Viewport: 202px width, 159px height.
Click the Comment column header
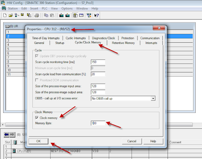click(185, 142)
